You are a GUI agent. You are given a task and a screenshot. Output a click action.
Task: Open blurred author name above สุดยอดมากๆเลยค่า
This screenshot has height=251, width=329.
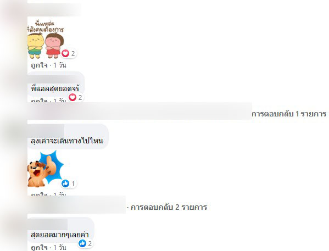click(48, 224)
